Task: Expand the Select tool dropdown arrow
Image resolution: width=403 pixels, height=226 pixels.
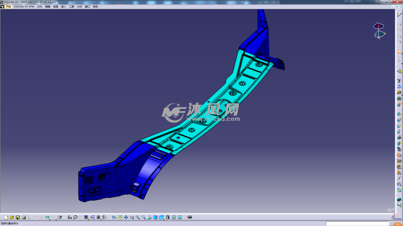Action: [x=402, y=54]
